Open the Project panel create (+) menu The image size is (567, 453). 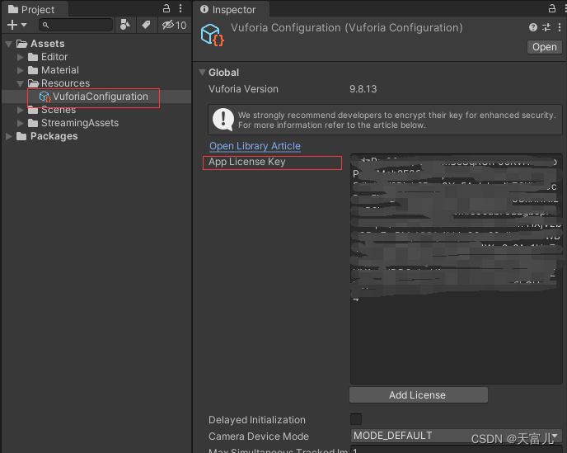[16, 25]
